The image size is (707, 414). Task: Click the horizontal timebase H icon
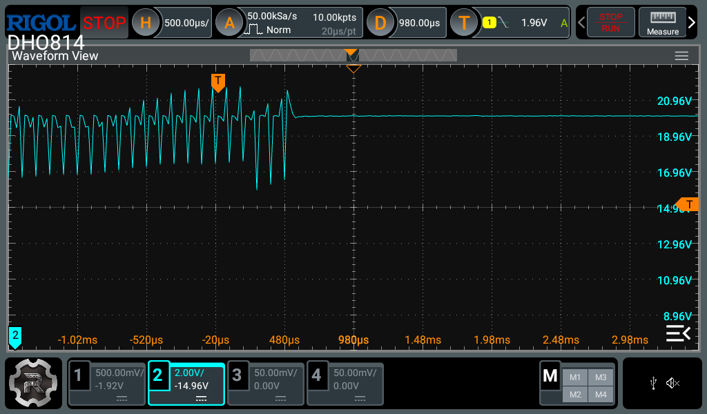[146, 23]
